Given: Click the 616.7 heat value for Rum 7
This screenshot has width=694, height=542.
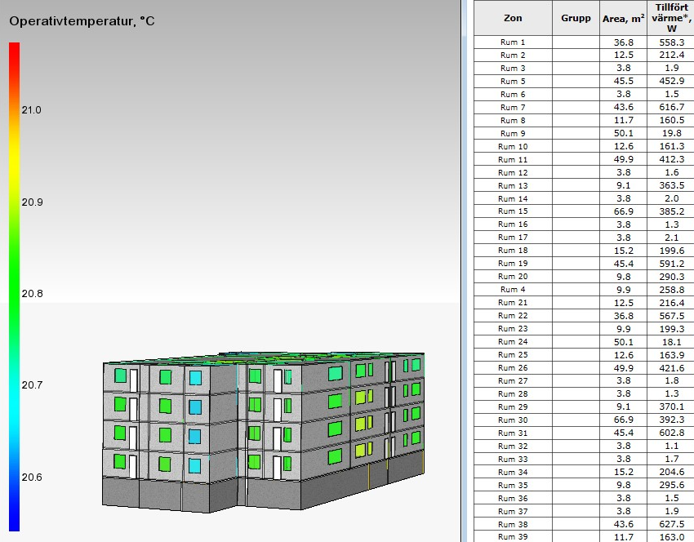Looking at the screenshot, I should (x=671, y=108).
